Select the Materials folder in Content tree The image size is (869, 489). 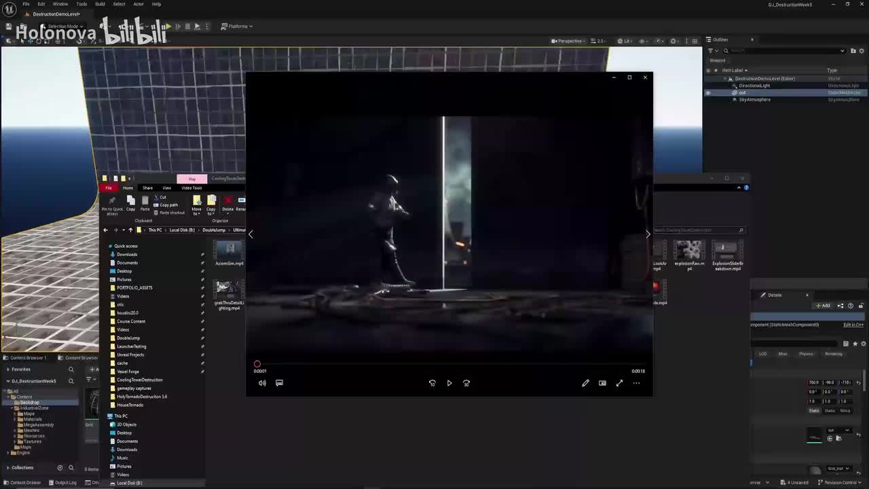(x=33, y=419)
